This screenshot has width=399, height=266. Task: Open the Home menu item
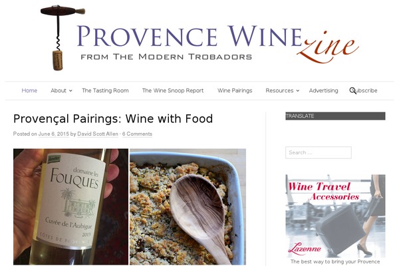(x=29, y=90)
